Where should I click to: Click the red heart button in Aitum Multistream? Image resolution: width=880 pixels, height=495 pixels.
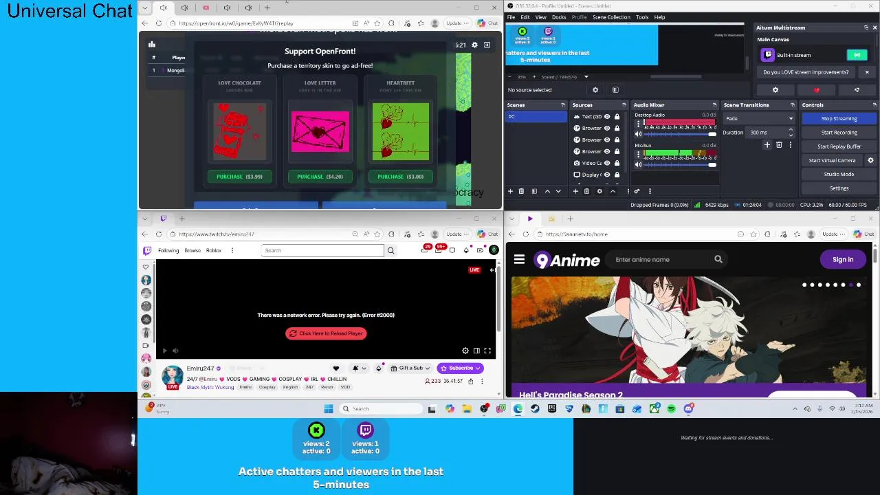pos(817,90)
